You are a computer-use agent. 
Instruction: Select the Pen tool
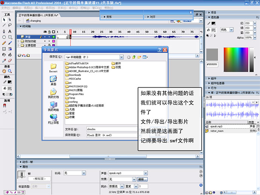click(x=4, y=31)
